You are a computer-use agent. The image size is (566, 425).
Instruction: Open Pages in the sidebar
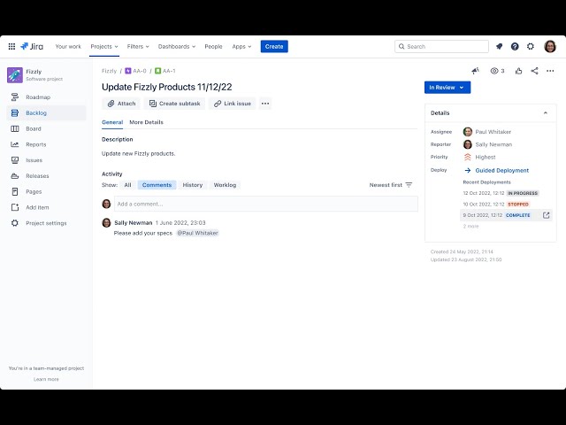[46, 191]
